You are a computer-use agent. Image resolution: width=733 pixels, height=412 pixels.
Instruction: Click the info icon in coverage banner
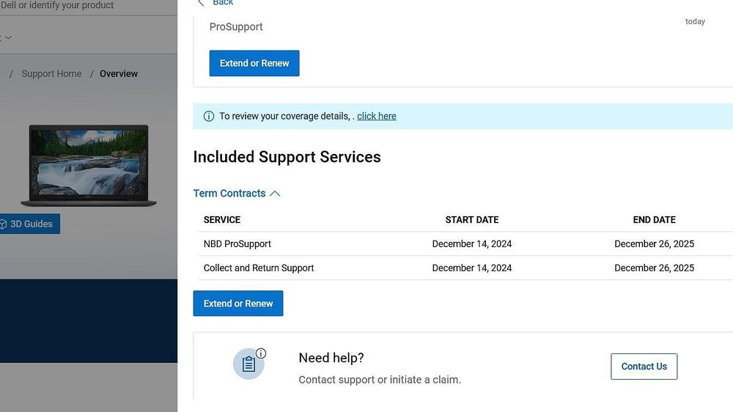coord(209,116)
